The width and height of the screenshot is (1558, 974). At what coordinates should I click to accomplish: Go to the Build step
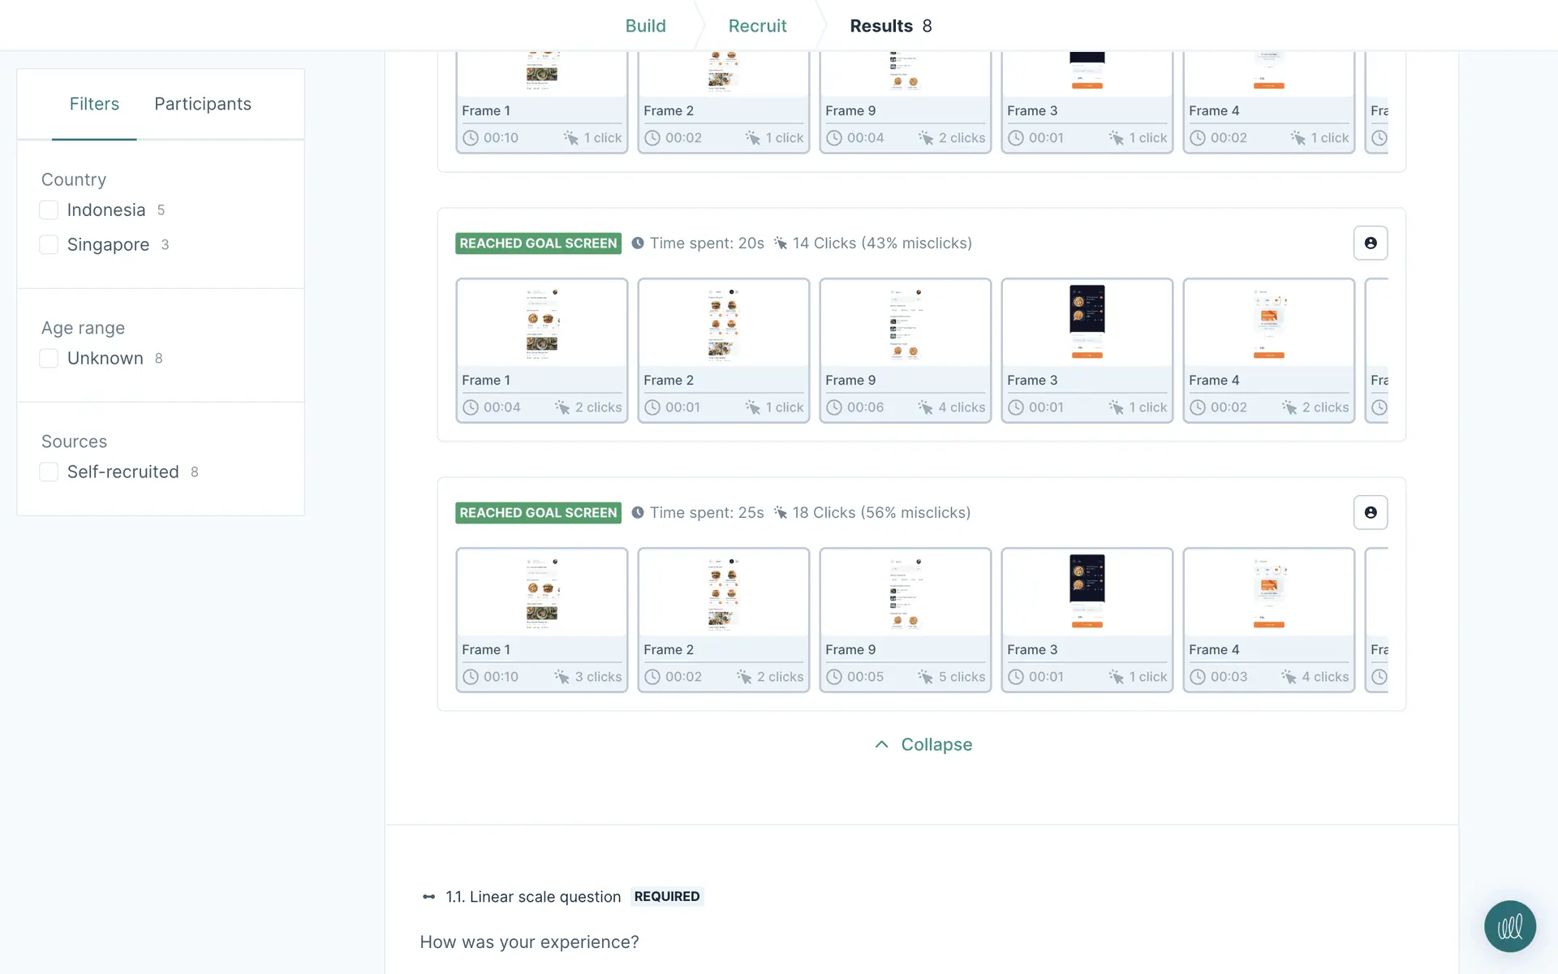(645, 26)
